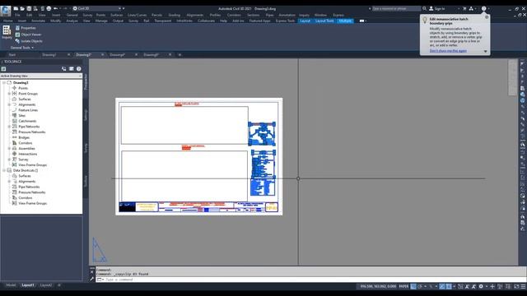Click the command line customize wrench icon
The image size is (527, 296).
pyautogui.click(x=91, y=279)
